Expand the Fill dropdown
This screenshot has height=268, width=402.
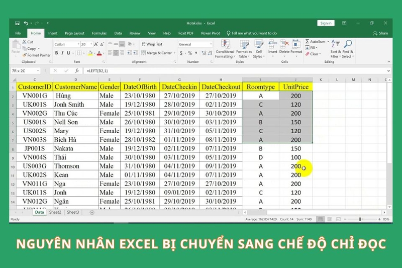pos(317,48)
